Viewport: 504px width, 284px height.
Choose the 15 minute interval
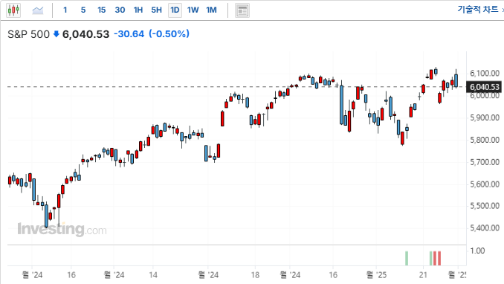[x=102, y=10]
